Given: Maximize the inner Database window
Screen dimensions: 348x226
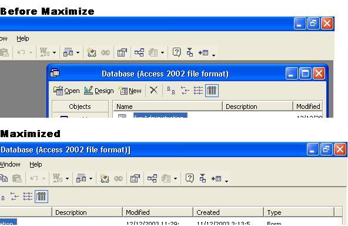Looking at the screenshot, I should click(305, 74).
